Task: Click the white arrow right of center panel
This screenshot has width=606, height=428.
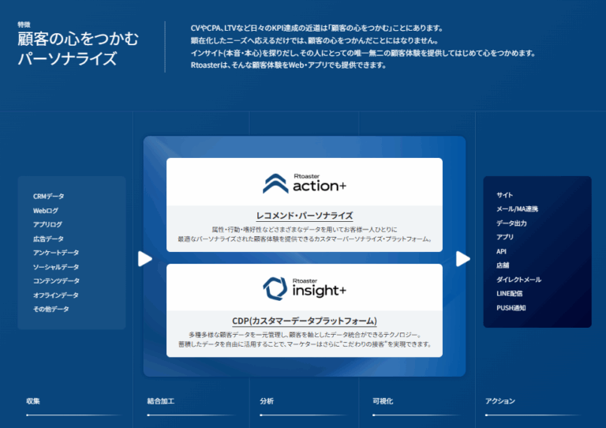Action: (x=463, y=259)
